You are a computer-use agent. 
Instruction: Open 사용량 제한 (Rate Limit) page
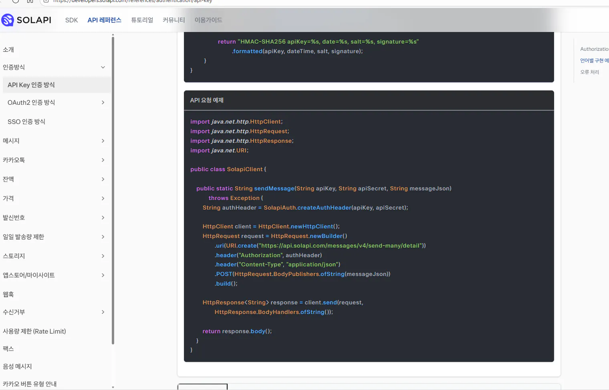coord(34,331)
